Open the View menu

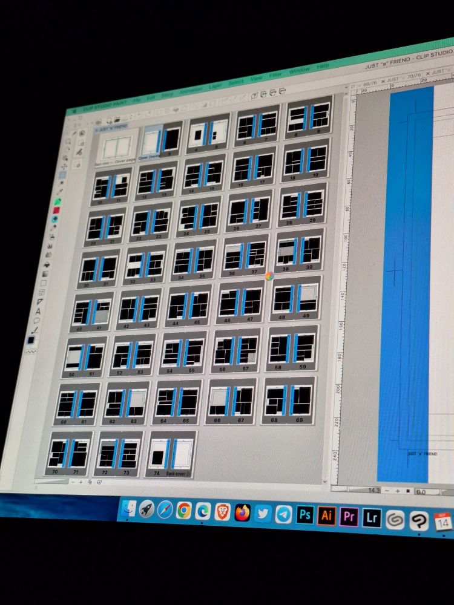point(256,78)
